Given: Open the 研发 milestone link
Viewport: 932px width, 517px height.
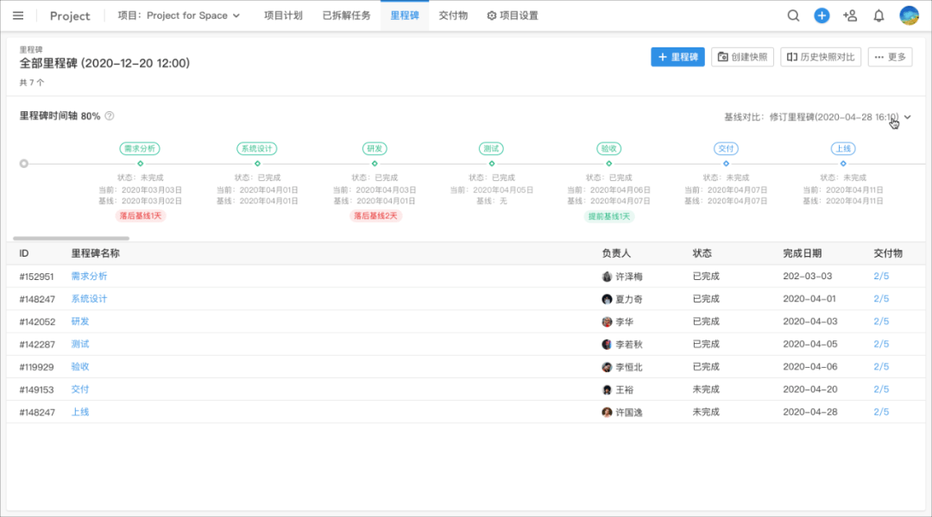Looking at the screenshot, I should click(x=79, y=321).
